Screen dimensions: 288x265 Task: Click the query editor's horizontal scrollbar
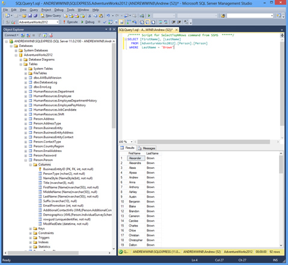[x=204, y=142]
